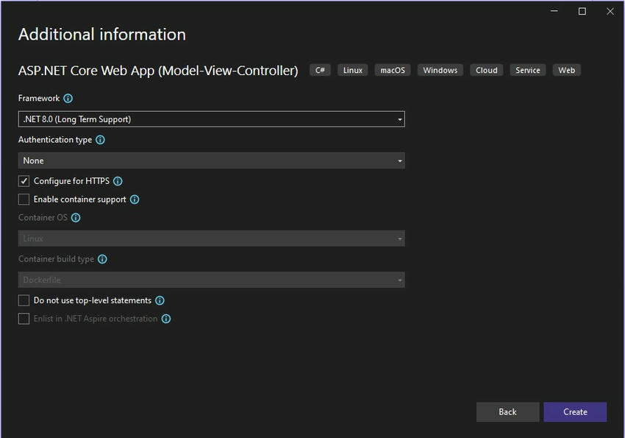
Task: Click the Container build type info icon
Action: pyautogui.click(x=102, y=258)
